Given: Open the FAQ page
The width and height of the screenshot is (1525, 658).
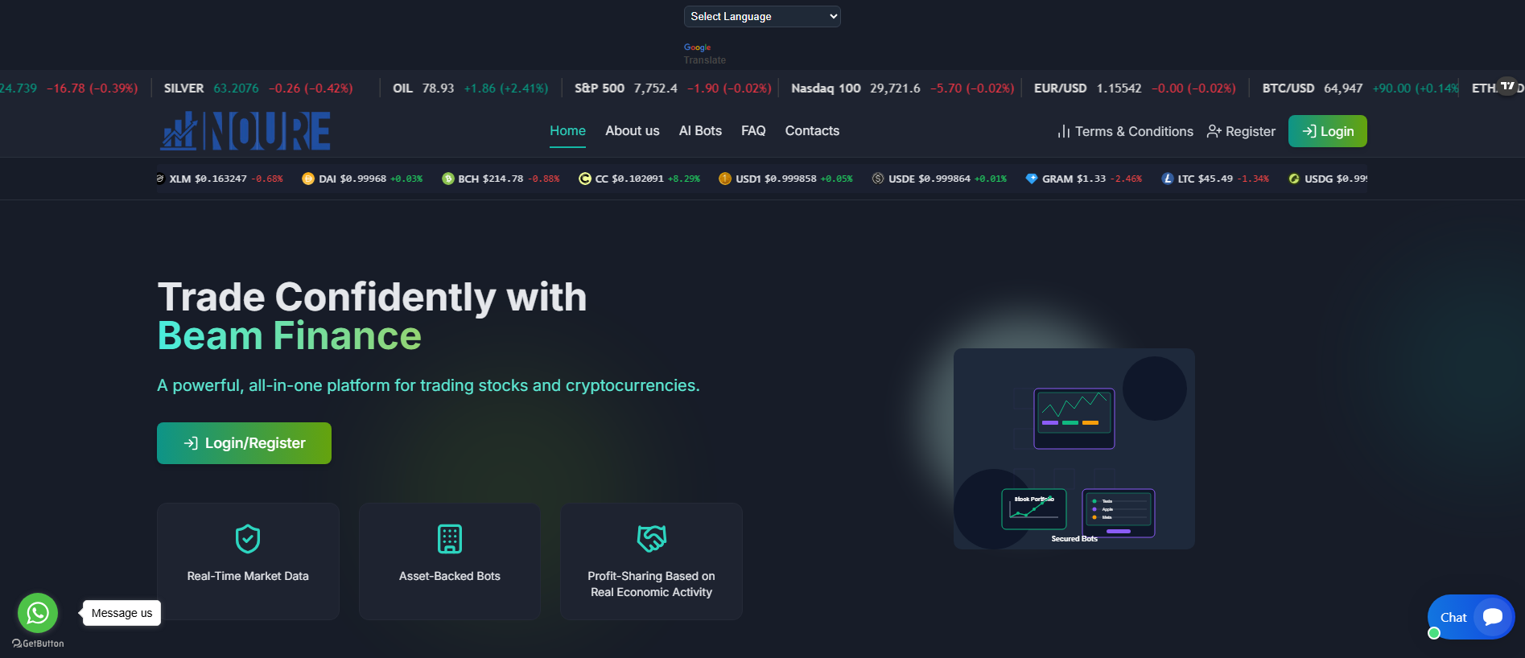Looking at the screenshot, I should tap(753, 130).
